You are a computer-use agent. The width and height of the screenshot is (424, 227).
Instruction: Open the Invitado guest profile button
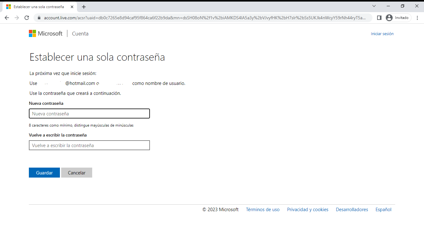(398, 18)
